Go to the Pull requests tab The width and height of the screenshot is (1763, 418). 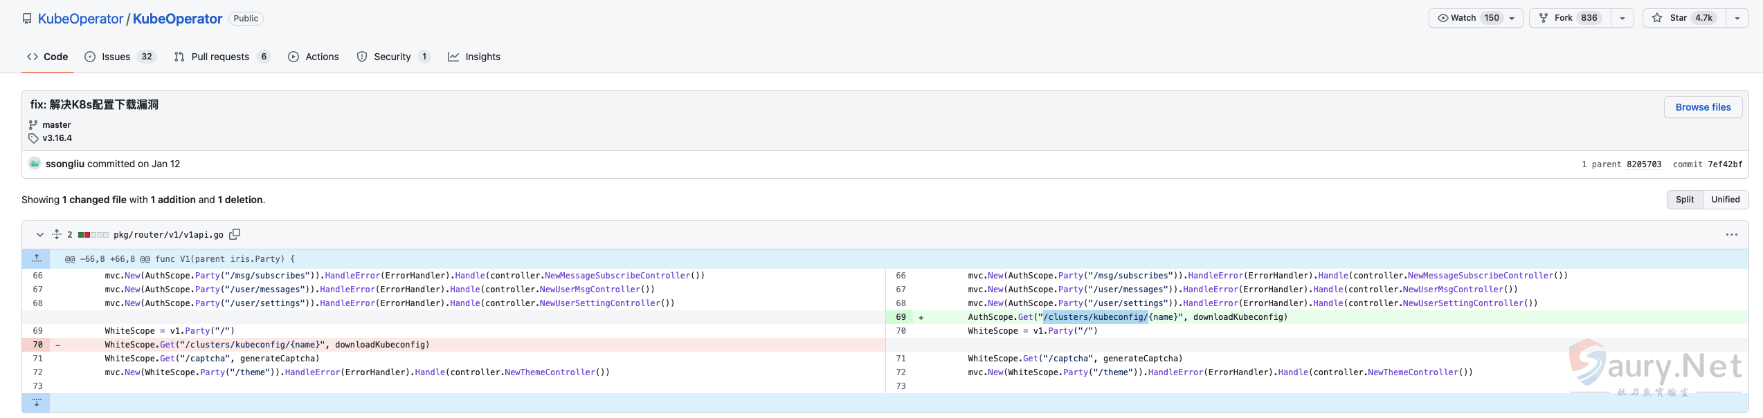[x=221, y=57]
